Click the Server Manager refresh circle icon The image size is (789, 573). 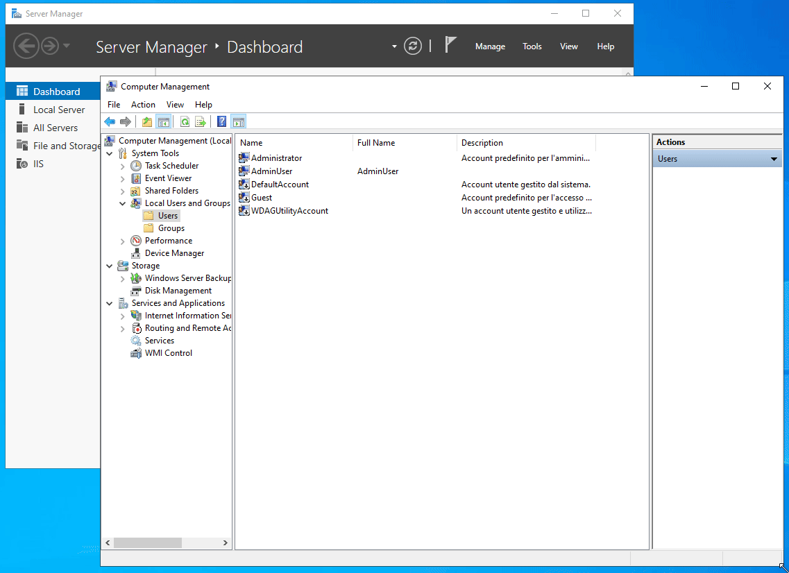pyautogui.click(x=413, y=46)
